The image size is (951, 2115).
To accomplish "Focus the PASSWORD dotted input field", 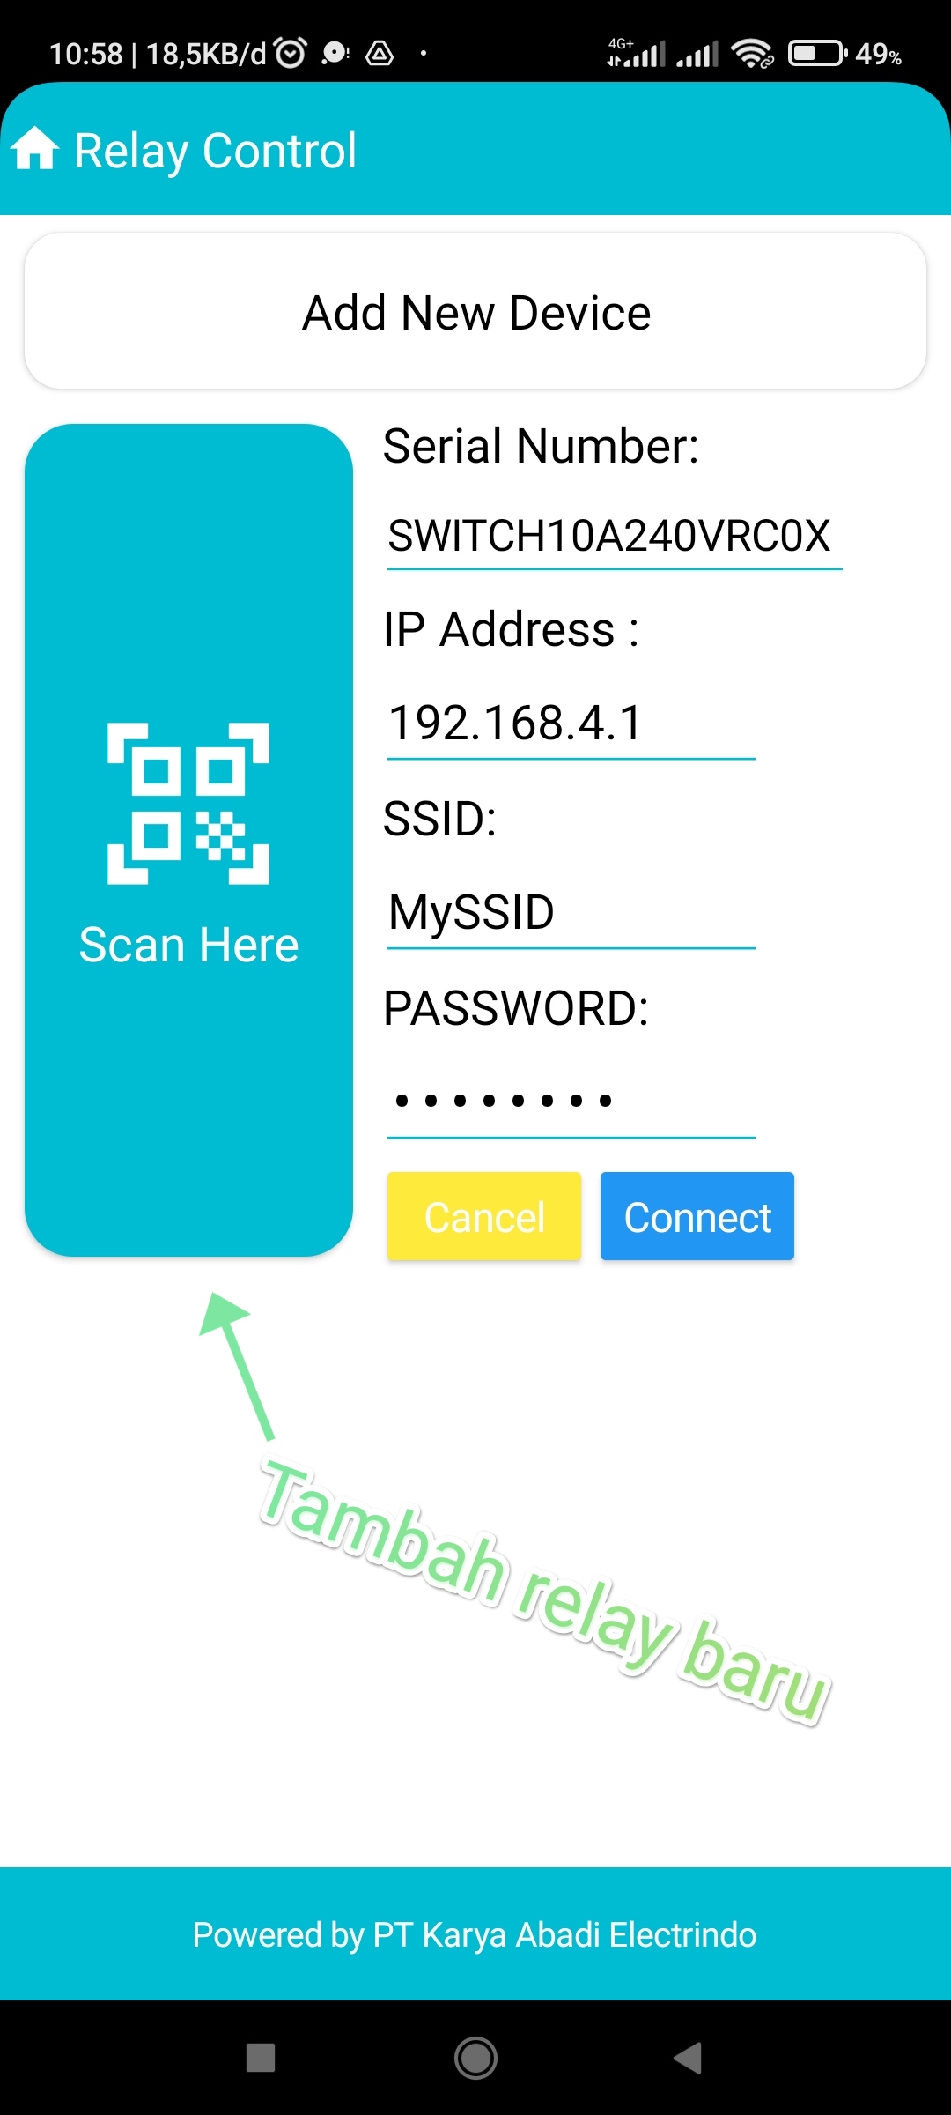I will (x=571, y=1102).
